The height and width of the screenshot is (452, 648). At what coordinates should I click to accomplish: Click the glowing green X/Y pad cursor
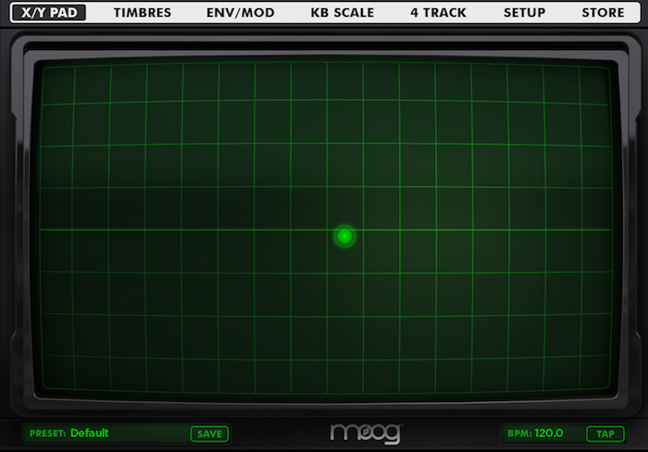point(344,236)
